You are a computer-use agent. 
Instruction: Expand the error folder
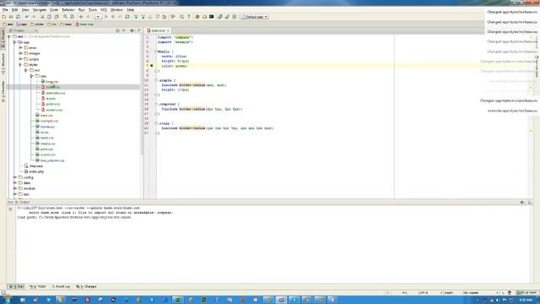(20, 48)
